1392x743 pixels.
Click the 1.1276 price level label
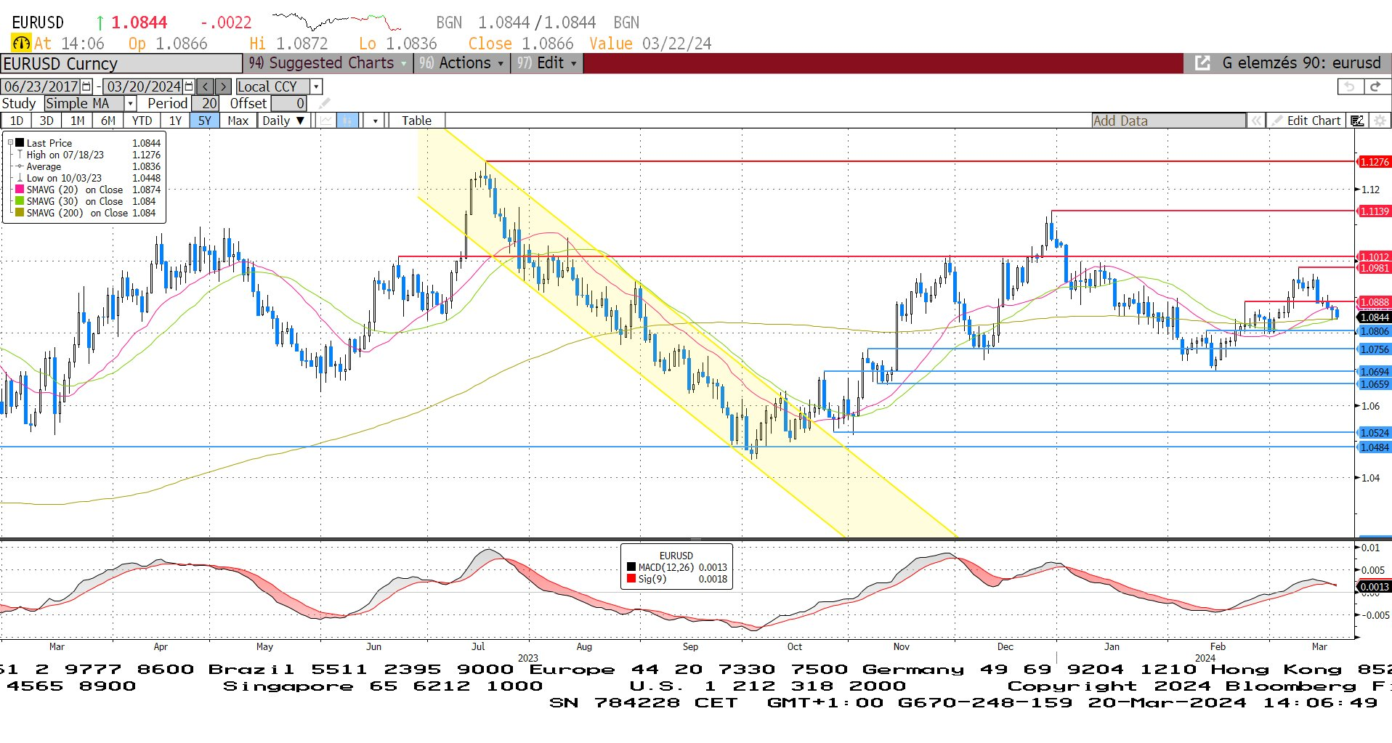tap(1374, 162)
